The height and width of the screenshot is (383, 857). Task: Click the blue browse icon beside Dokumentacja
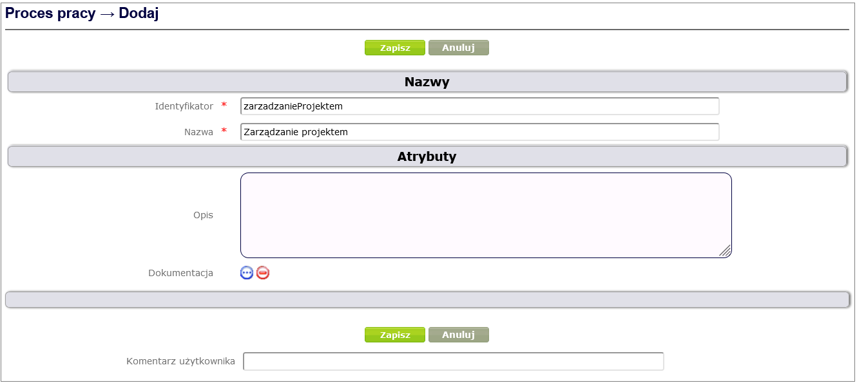pyautogui.click(x=247, y=273)
